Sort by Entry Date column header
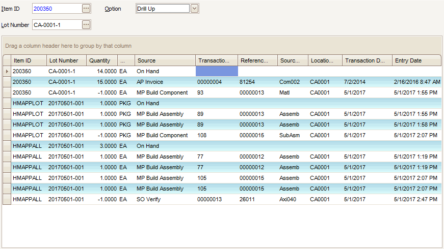This screenshot has height=249, width=444. 416,60
